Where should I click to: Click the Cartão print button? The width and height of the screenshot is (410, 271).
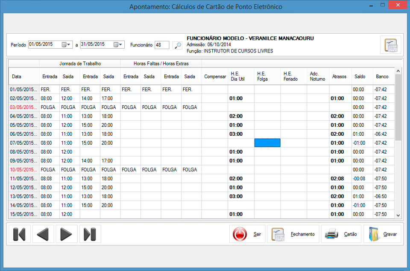[341, 234]
